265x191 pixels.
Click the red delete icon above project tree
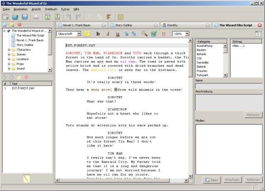click(x=19, y=24)
